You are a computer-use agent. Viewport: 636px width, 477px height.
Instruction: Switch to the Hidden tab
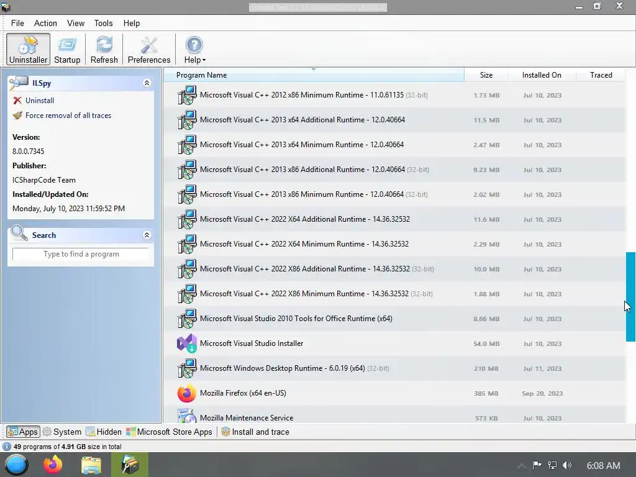click(104, 432)
